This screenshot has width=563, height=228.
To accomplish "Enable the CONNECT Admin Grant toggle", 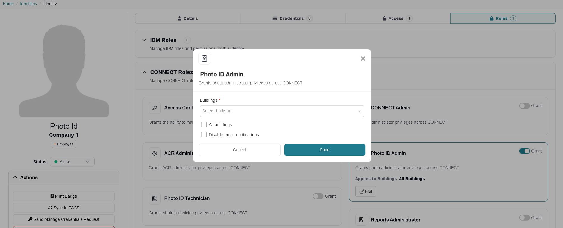I will pyautogui.click(x=525, y=106).
